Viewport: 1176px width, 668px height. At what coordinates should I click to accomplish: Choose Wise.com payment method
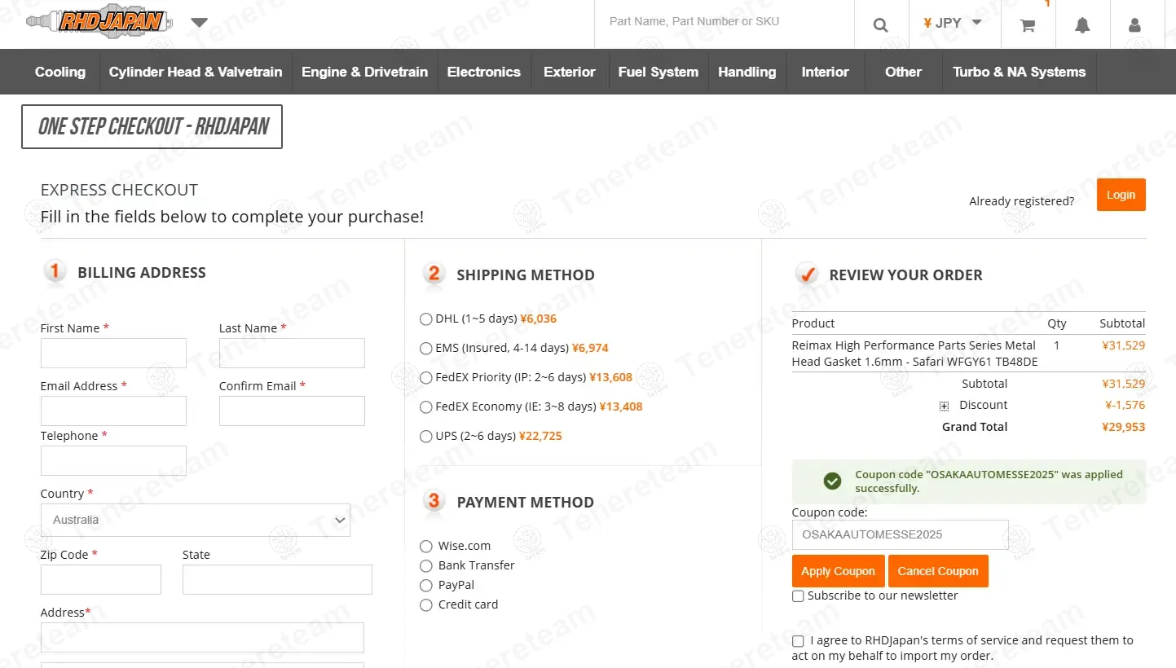[426, 546]
